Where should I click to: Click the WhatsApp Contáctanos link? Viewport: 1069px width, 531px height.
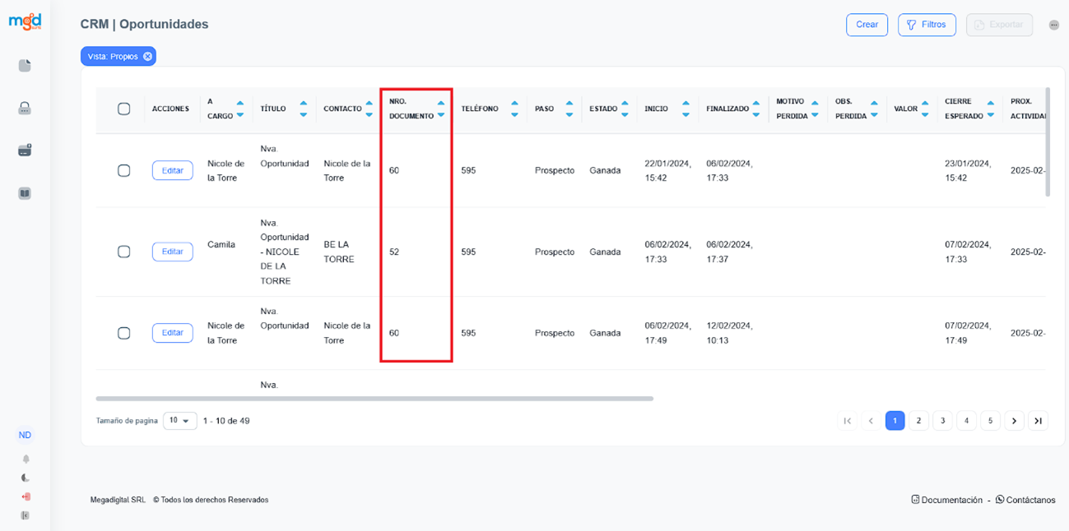(1025, 500)
